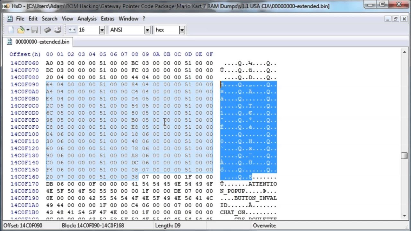
Task: Select the 00000000-extended.bin tab
Action: [x=38, y=42]
